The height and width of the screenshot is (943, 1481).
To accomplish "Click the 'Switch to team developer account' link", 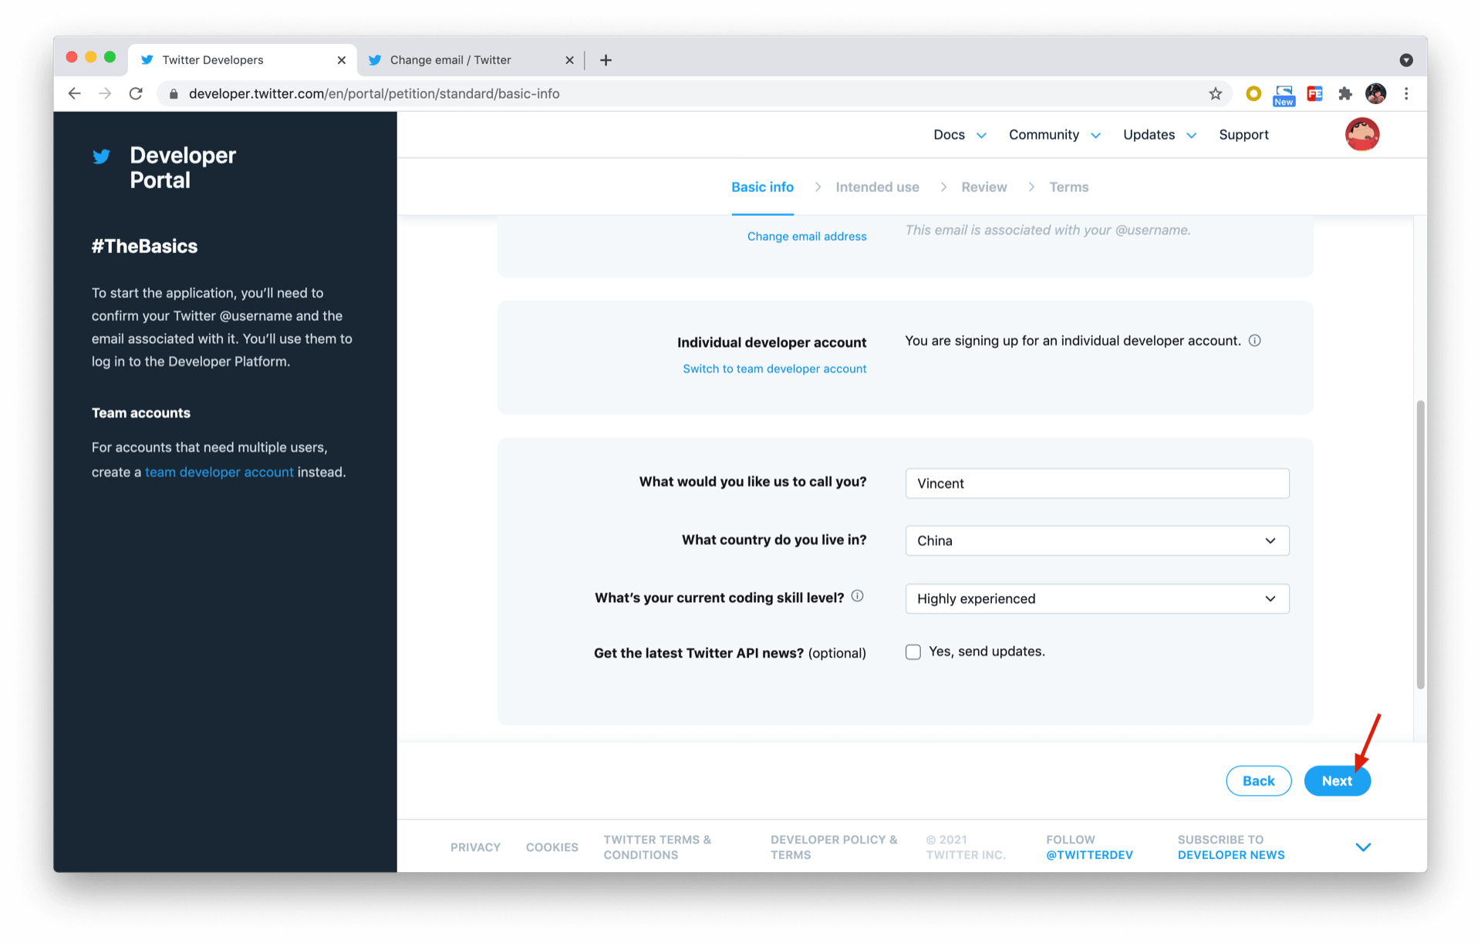I will click(x=774, y=369).
